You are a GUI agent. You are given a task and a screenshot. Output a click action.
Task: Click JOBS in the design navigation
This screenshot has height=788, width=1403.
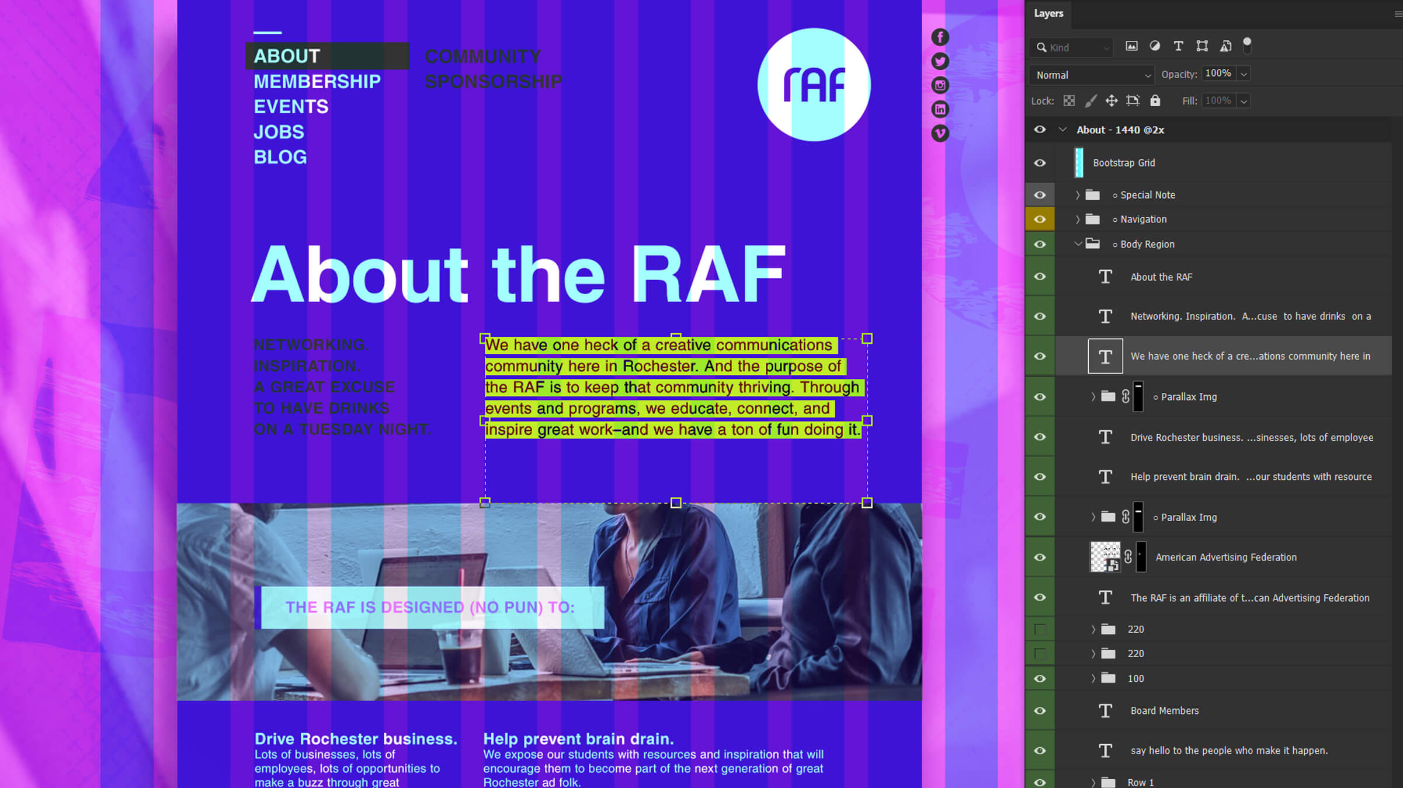(279, 132)
